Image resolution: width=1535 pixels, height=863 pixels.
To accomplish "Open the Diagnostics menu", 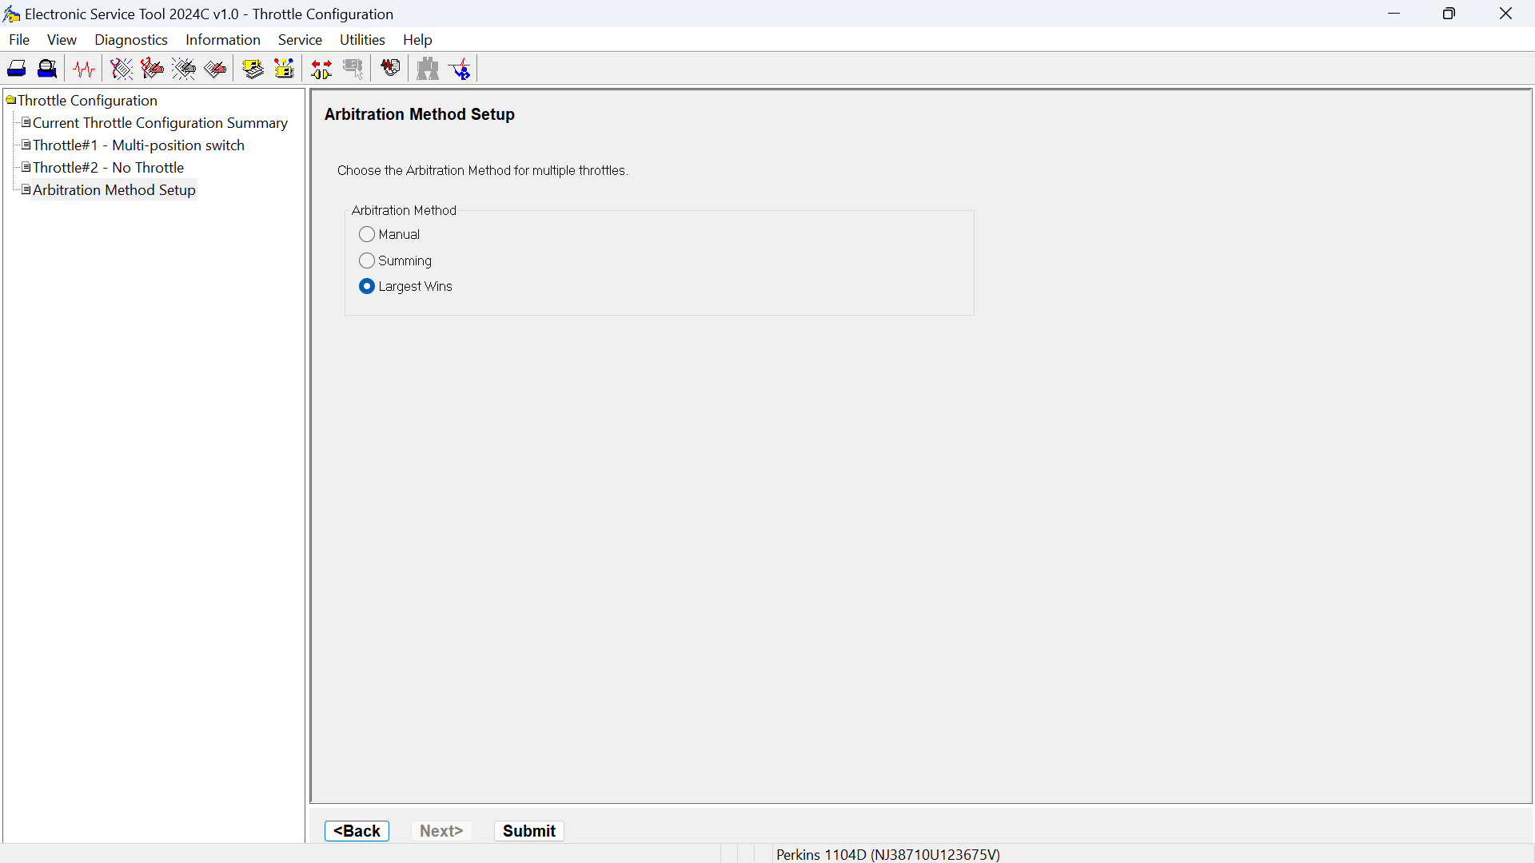I will (131, 40).
